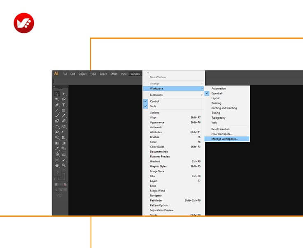The image size is (303, 248).
Task: Select the Zoom tool
Action: tap(63, 165)
